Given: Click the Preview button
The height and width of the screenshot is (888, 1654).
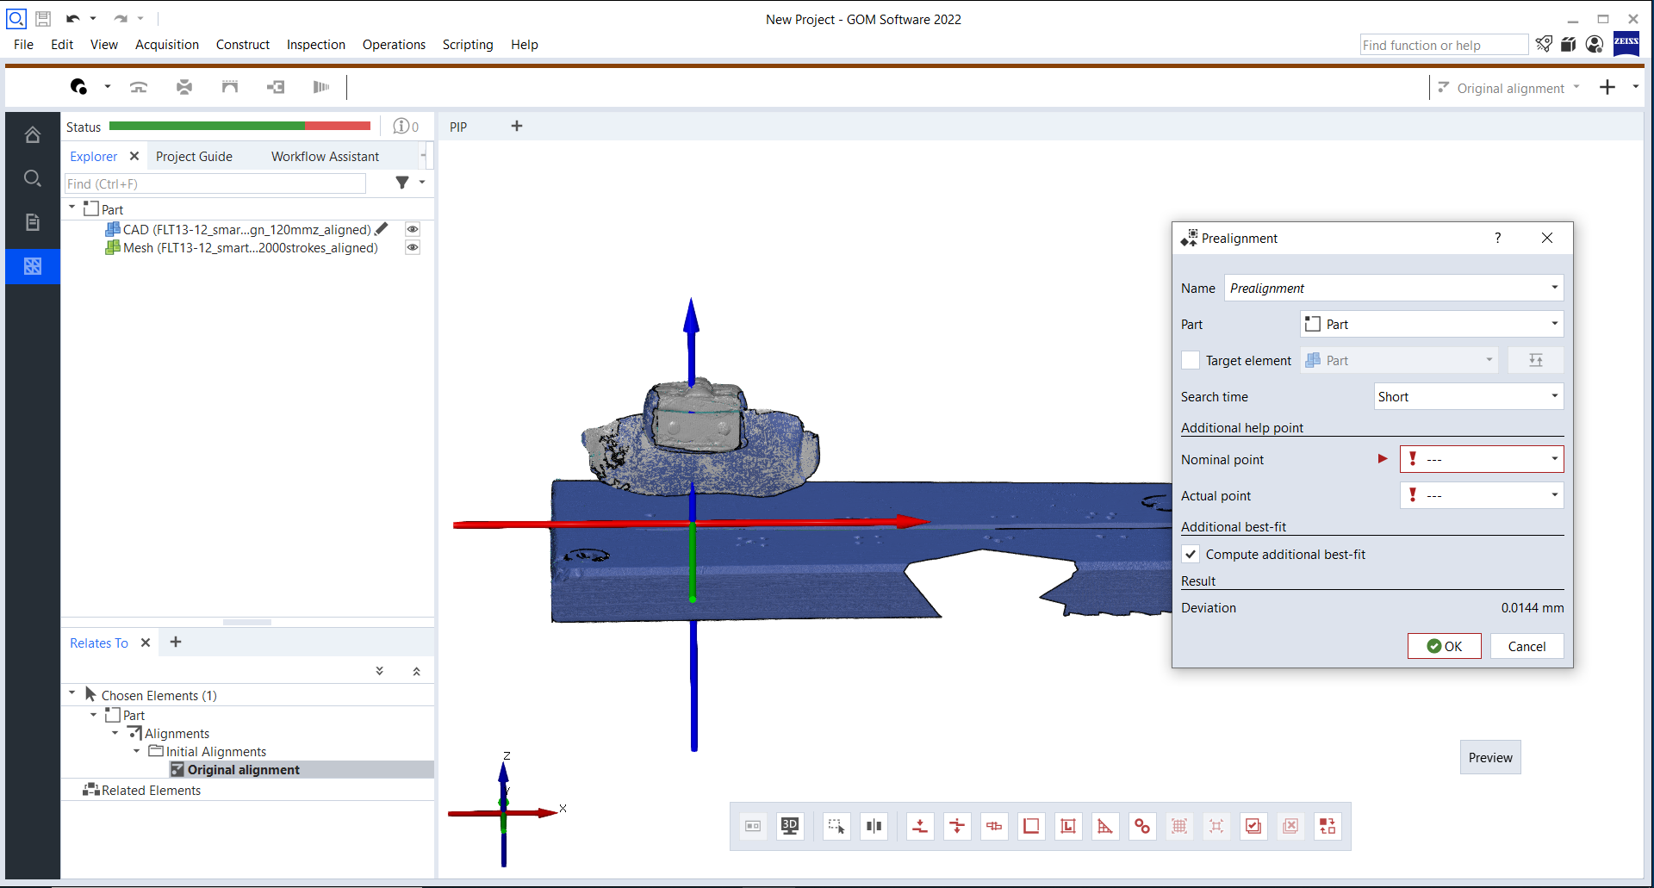Looking at the screenshot, I should (1490, 757).
